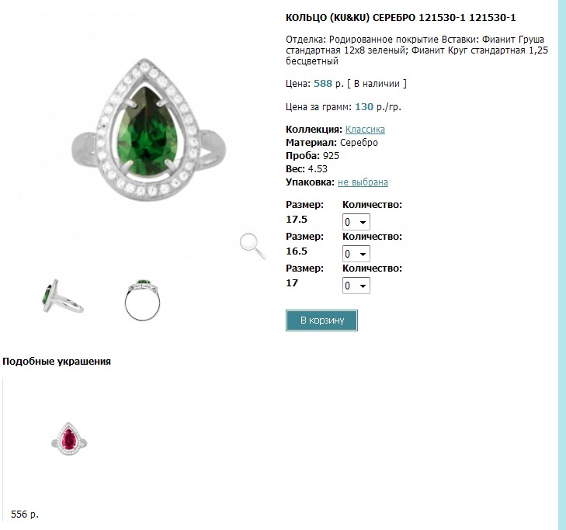Click the size 17.5 label

(x=297, y=220)
